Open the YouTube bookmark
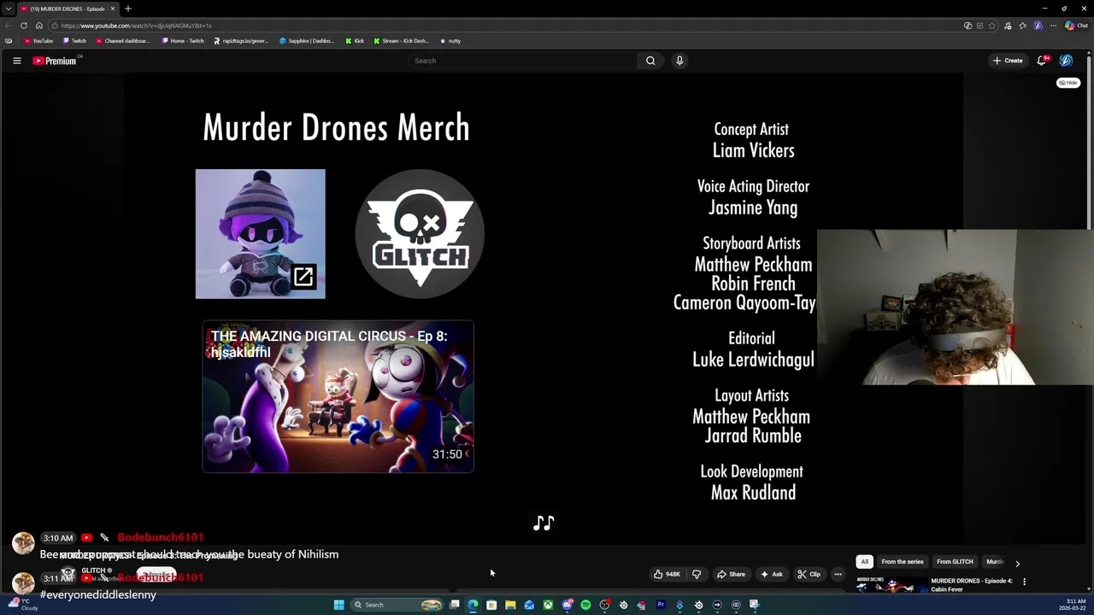Image resolution: width=1094 pixels, height=615 pixels. pos(38,41)
